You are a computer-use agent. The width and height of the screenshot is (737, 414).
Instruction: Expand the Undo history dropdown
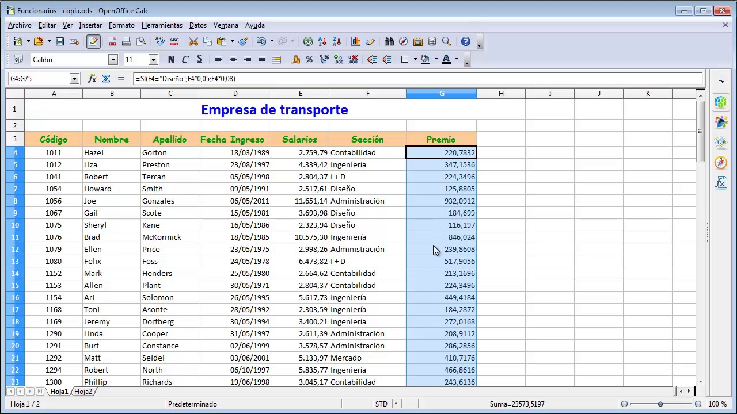272,41
